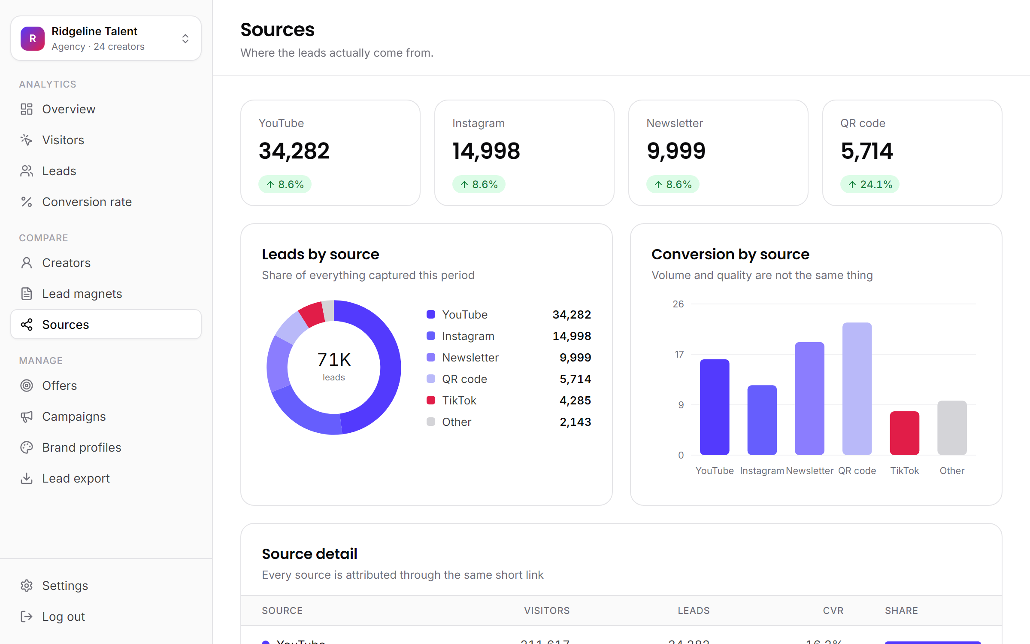Expand the Ridgeline Talent workspace switcher chevron
The image size is (1030, 644).
(185, 39)
